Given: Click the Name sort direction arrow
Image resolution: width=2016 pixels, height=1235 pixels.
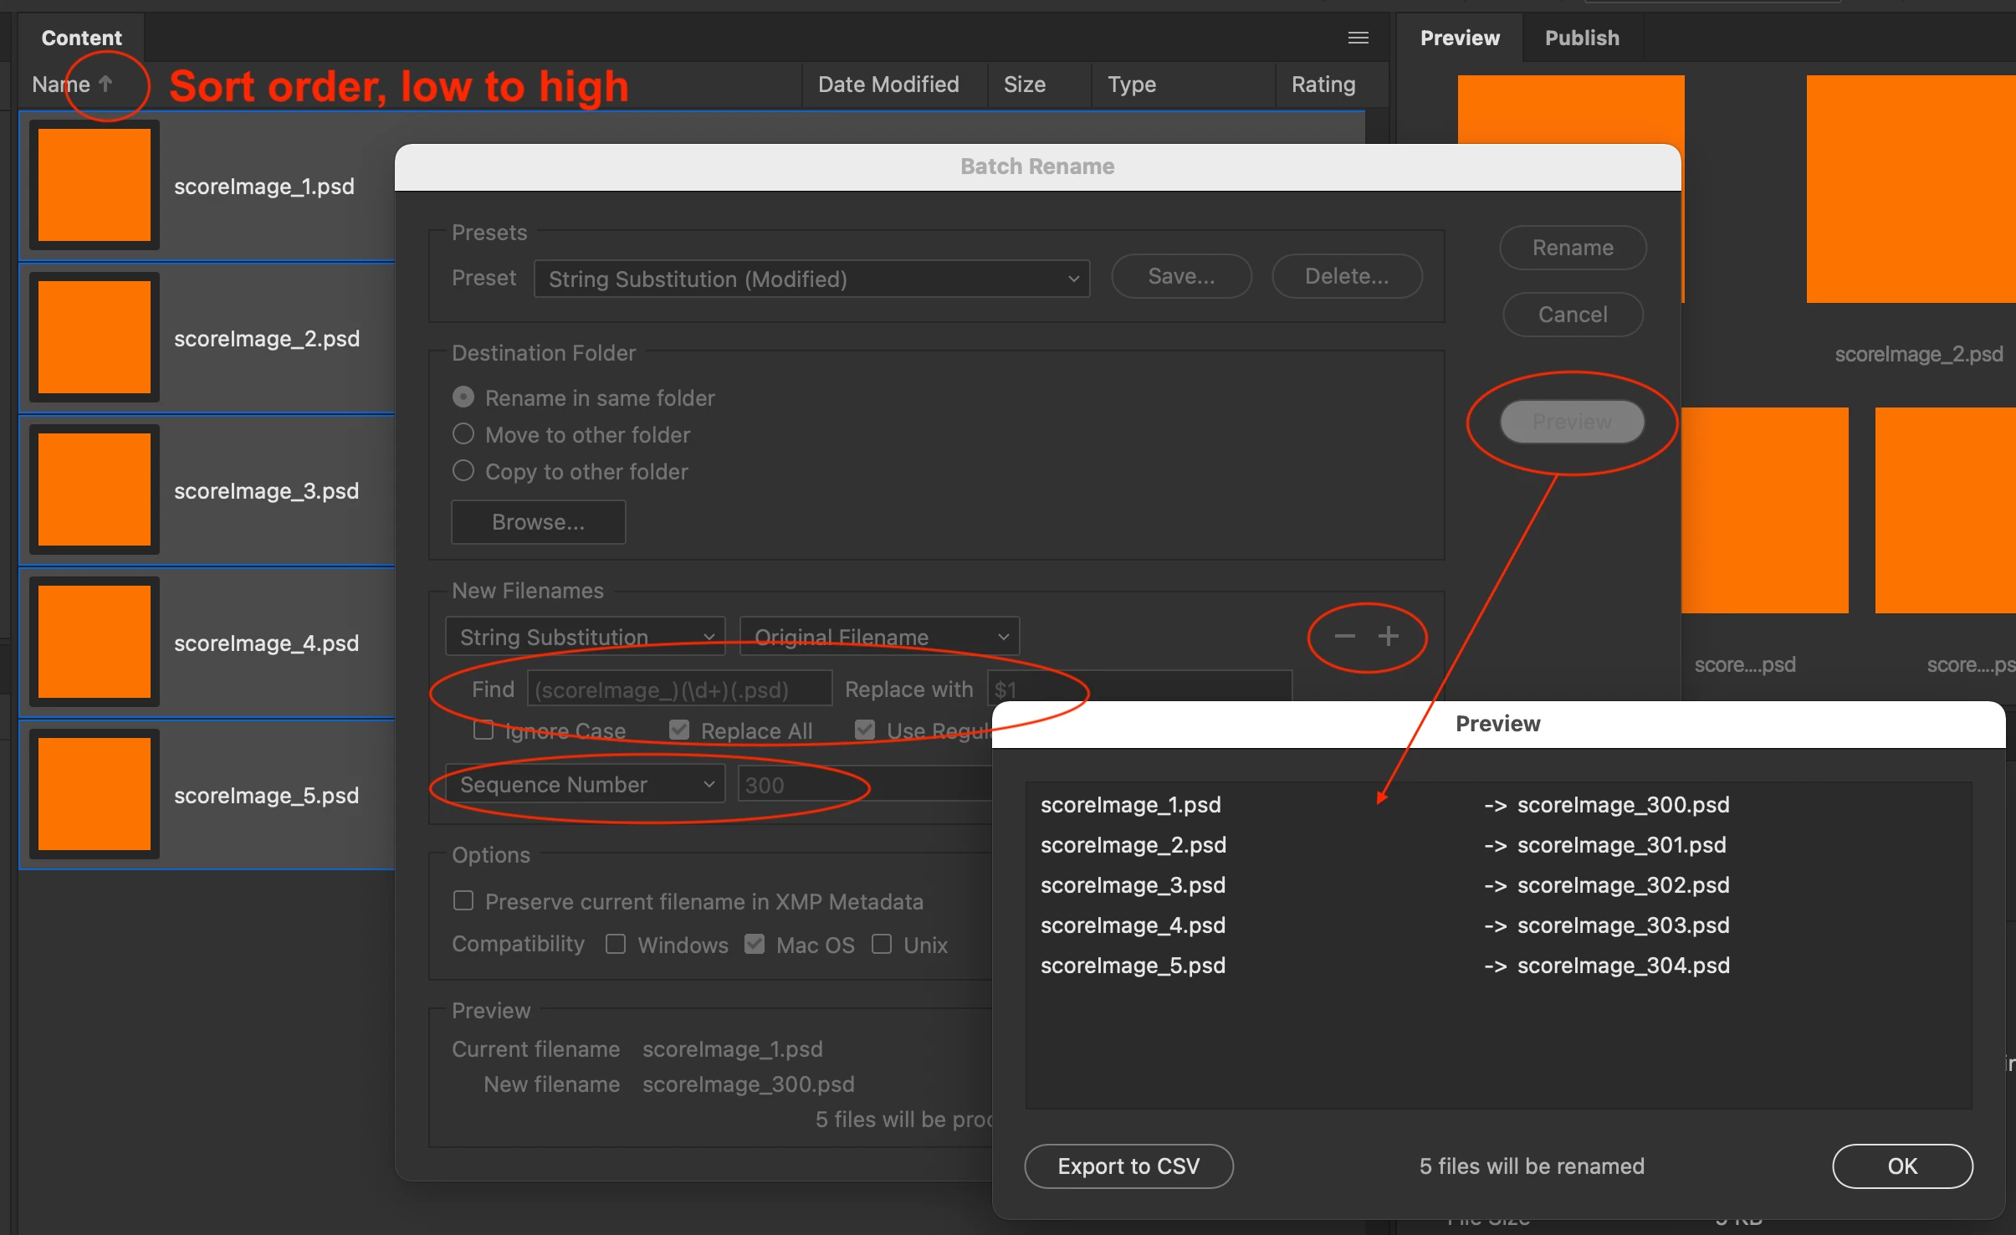Looking at the screenshot, I should coord(105,84).
